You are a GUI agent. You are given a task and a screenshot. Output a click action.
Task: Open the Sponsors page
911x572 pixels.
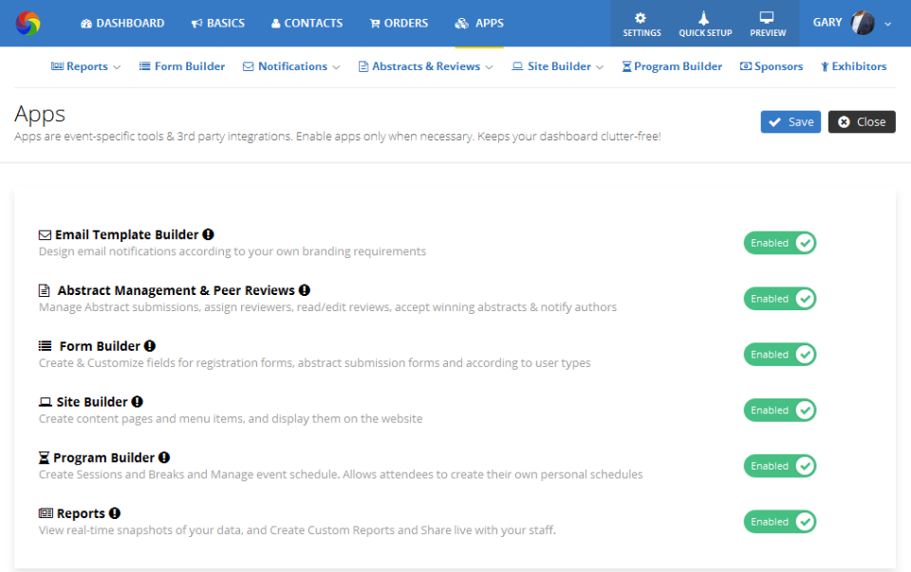(x=772, y=66)
